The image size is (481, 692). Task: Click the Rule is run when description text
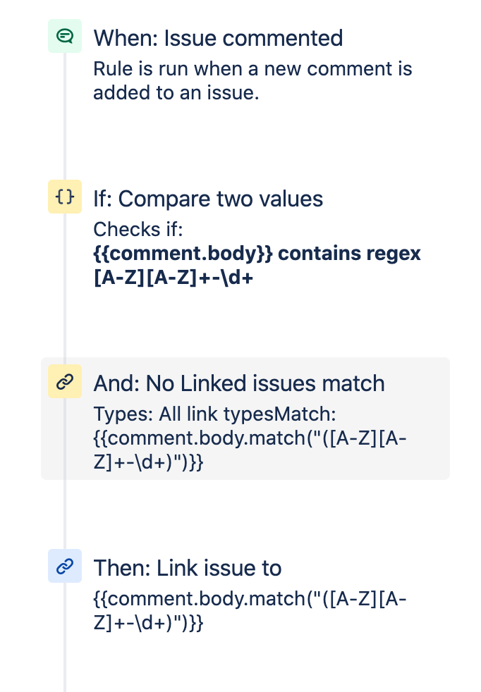[x=252, y=81]
